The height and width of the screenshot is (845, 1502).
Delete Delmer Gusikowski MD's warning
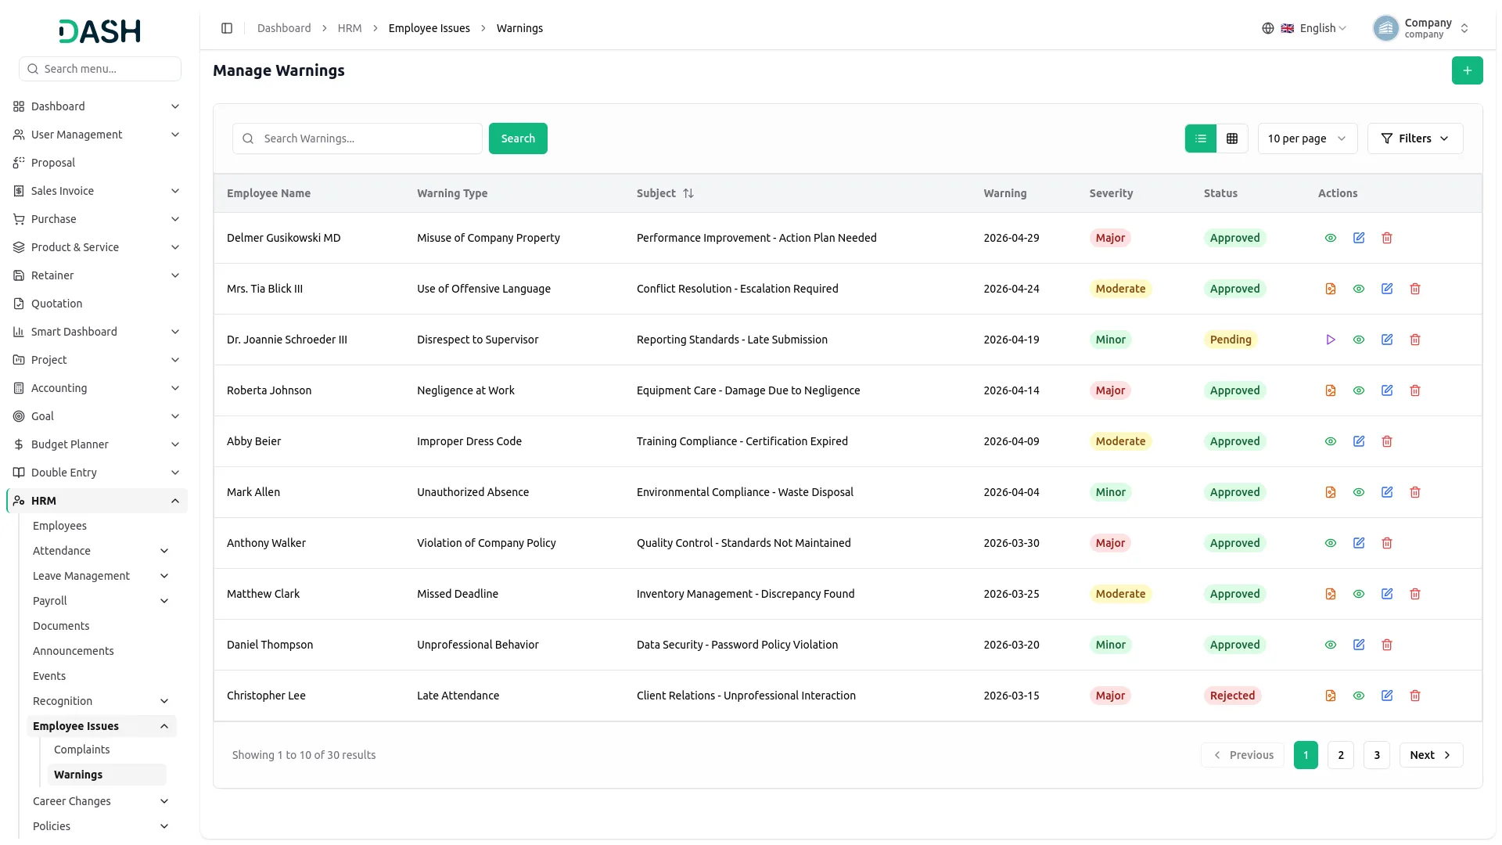click(1387, 238)
